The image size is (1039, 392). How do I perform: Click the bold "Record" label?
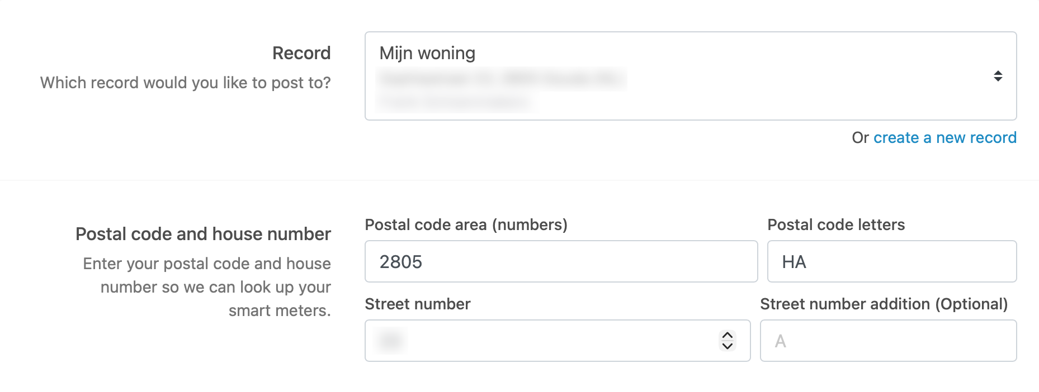coord(301,53)
